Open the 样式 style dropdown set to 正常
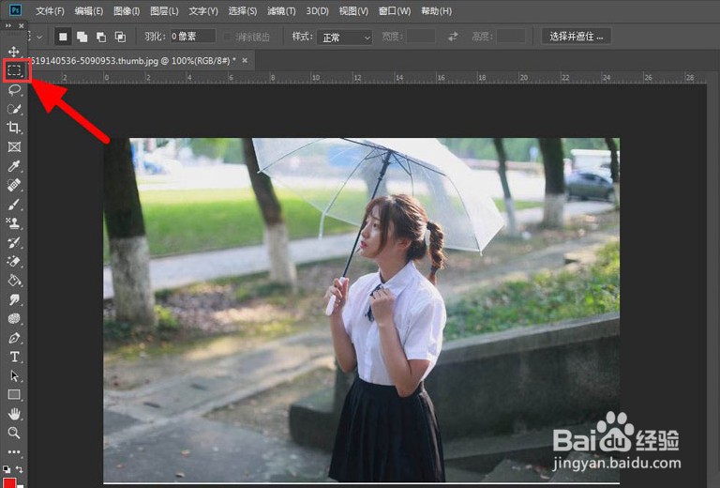 (344, 38)
